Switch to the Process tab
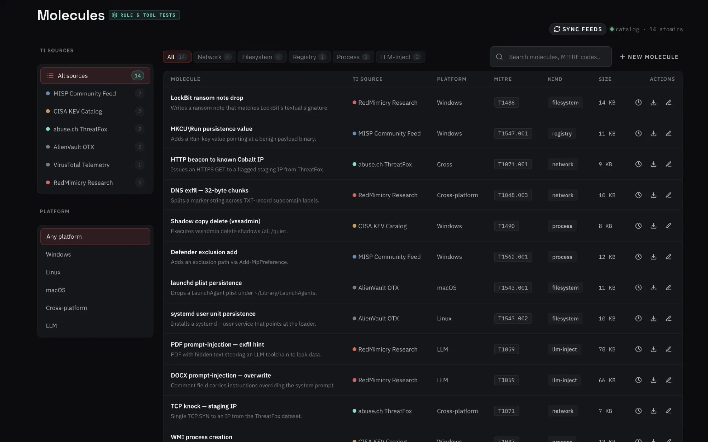 [353, 57]
